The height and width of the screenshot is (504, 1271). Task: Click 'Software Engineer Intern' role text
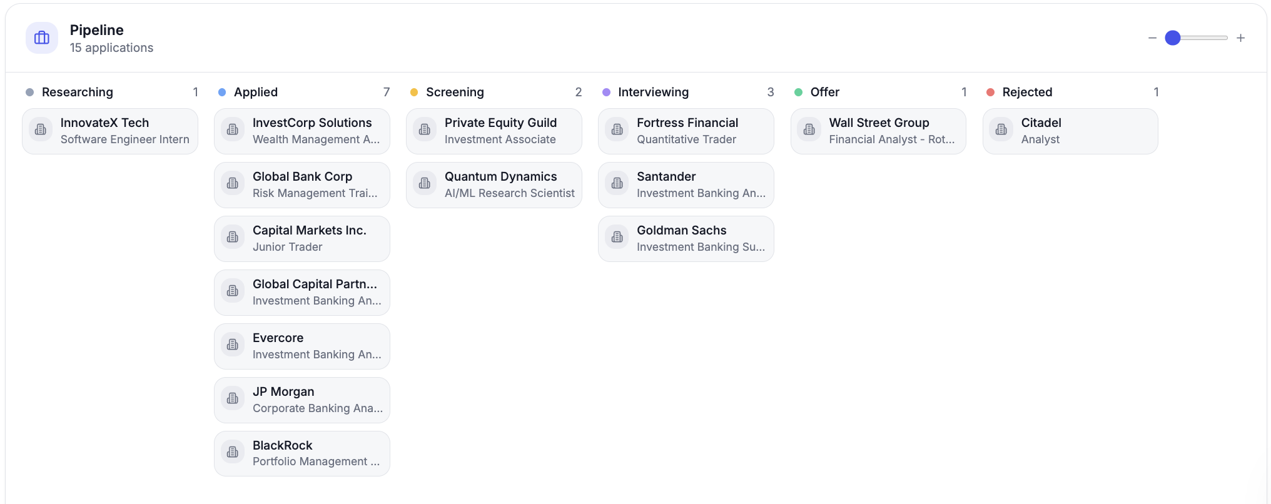pyautogui.click(x=125, y=139)
